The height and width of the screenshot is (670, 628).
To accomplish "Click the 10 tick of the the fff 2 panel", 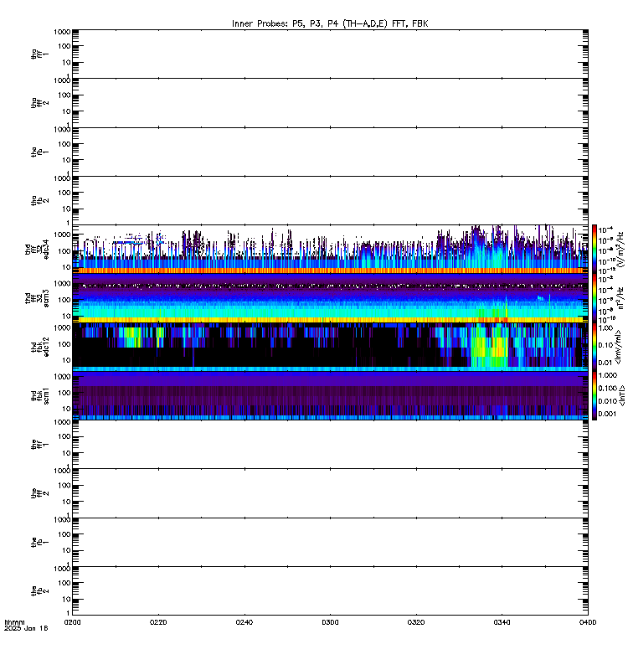I will click(66, 502).
